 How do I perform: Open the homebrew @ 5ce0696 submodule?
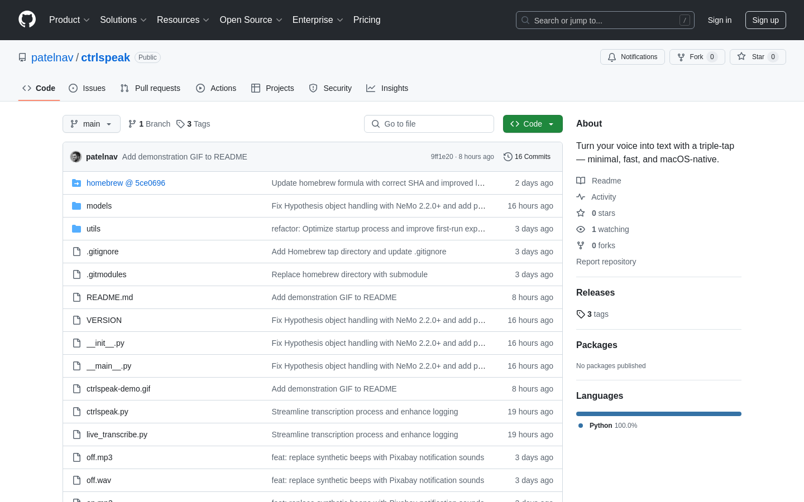point(126,183)
